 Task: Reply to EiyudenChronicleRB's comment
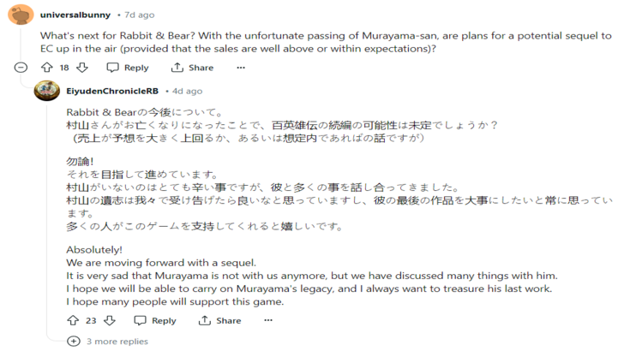(155, 320)
